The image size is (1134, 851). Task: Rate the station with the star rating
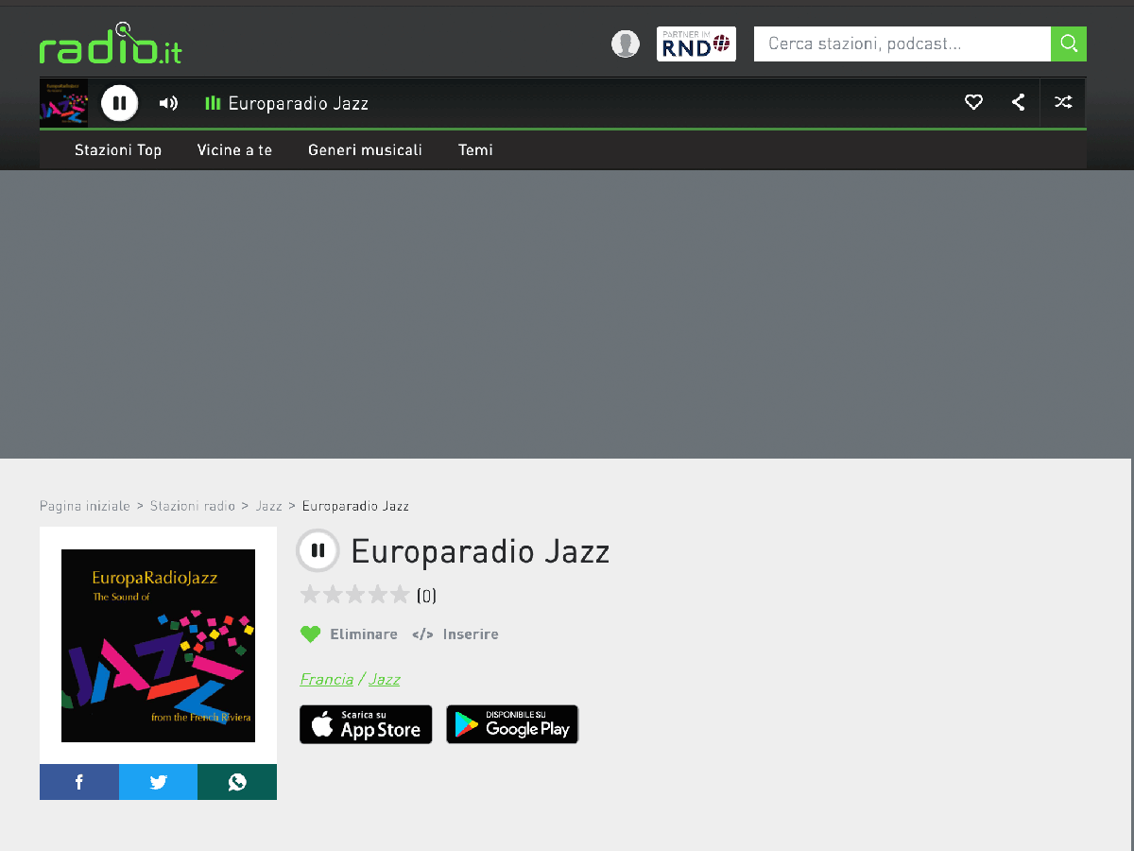pyautogui.click(x=354, y=595)
